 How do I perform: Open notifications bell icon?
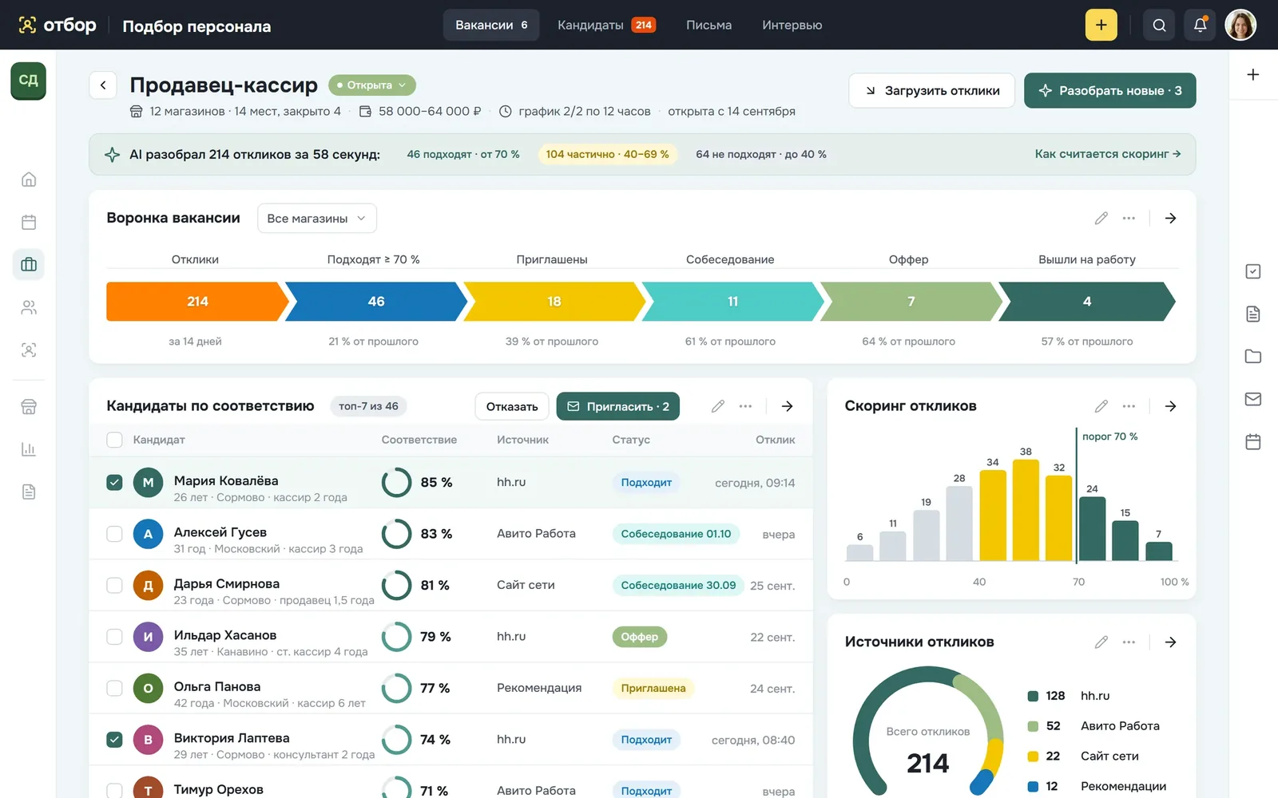click(x=1200, y=25)
